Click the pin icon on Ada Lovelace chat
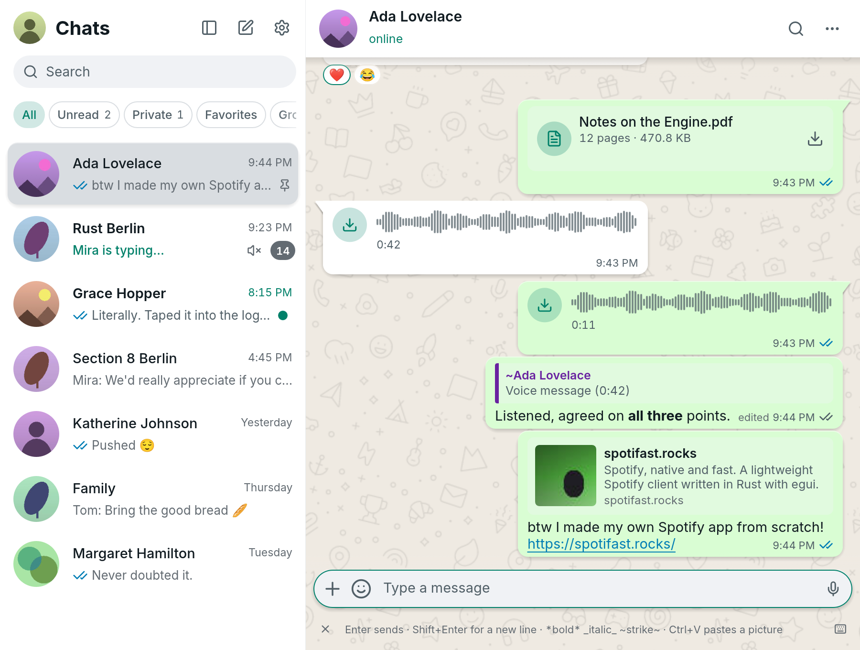 click(285, 185)
